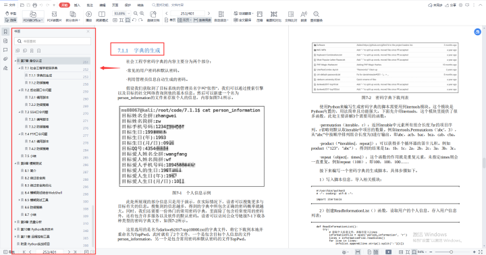Switch to the 批注 ribbon tab
This screenshot has height=255, width=486.
tap(90, 5)
